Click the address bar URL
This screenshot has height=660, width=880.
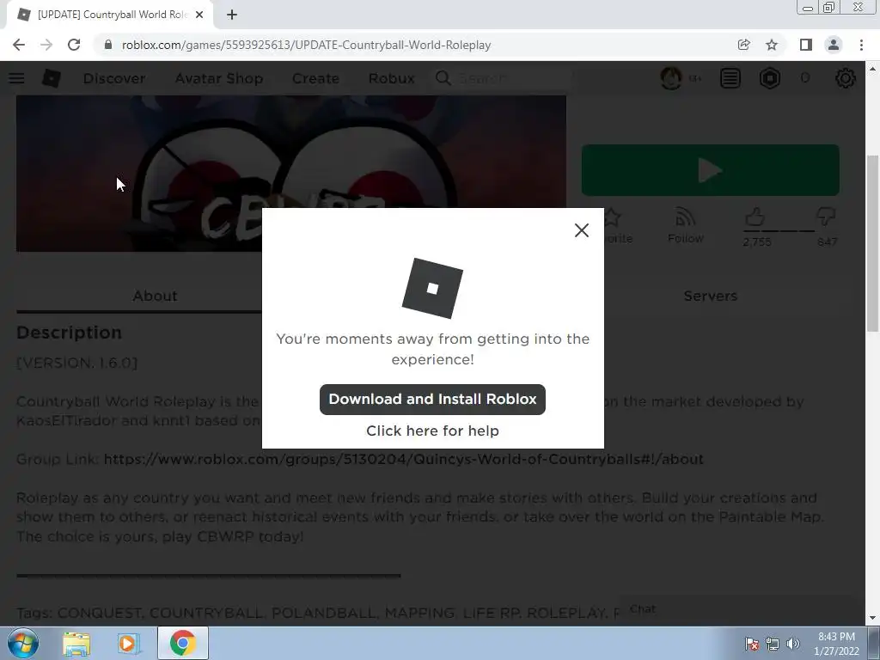click(x=306, y=45)
